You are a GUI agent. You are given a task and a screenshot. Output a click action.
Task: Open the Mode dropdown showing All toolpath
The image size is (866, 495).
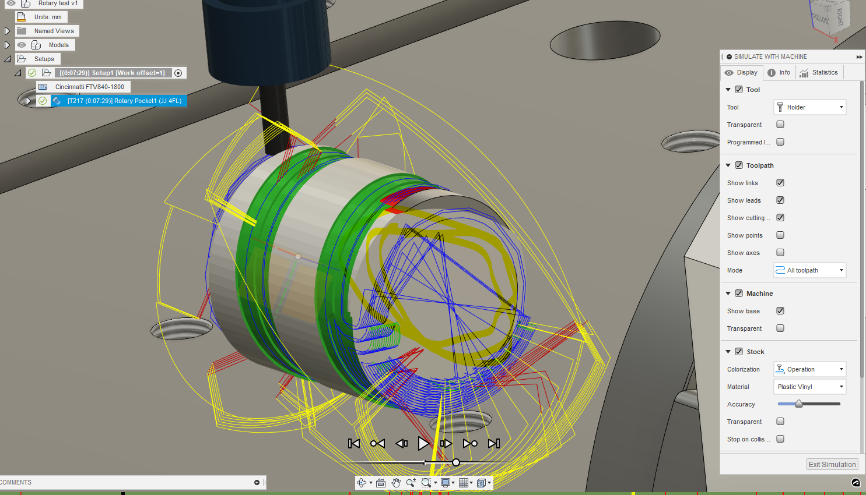coord(809,270)
